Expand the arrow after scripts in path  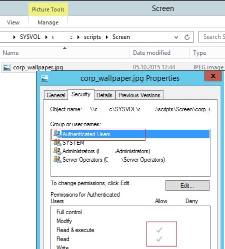(x=107, y=37)
